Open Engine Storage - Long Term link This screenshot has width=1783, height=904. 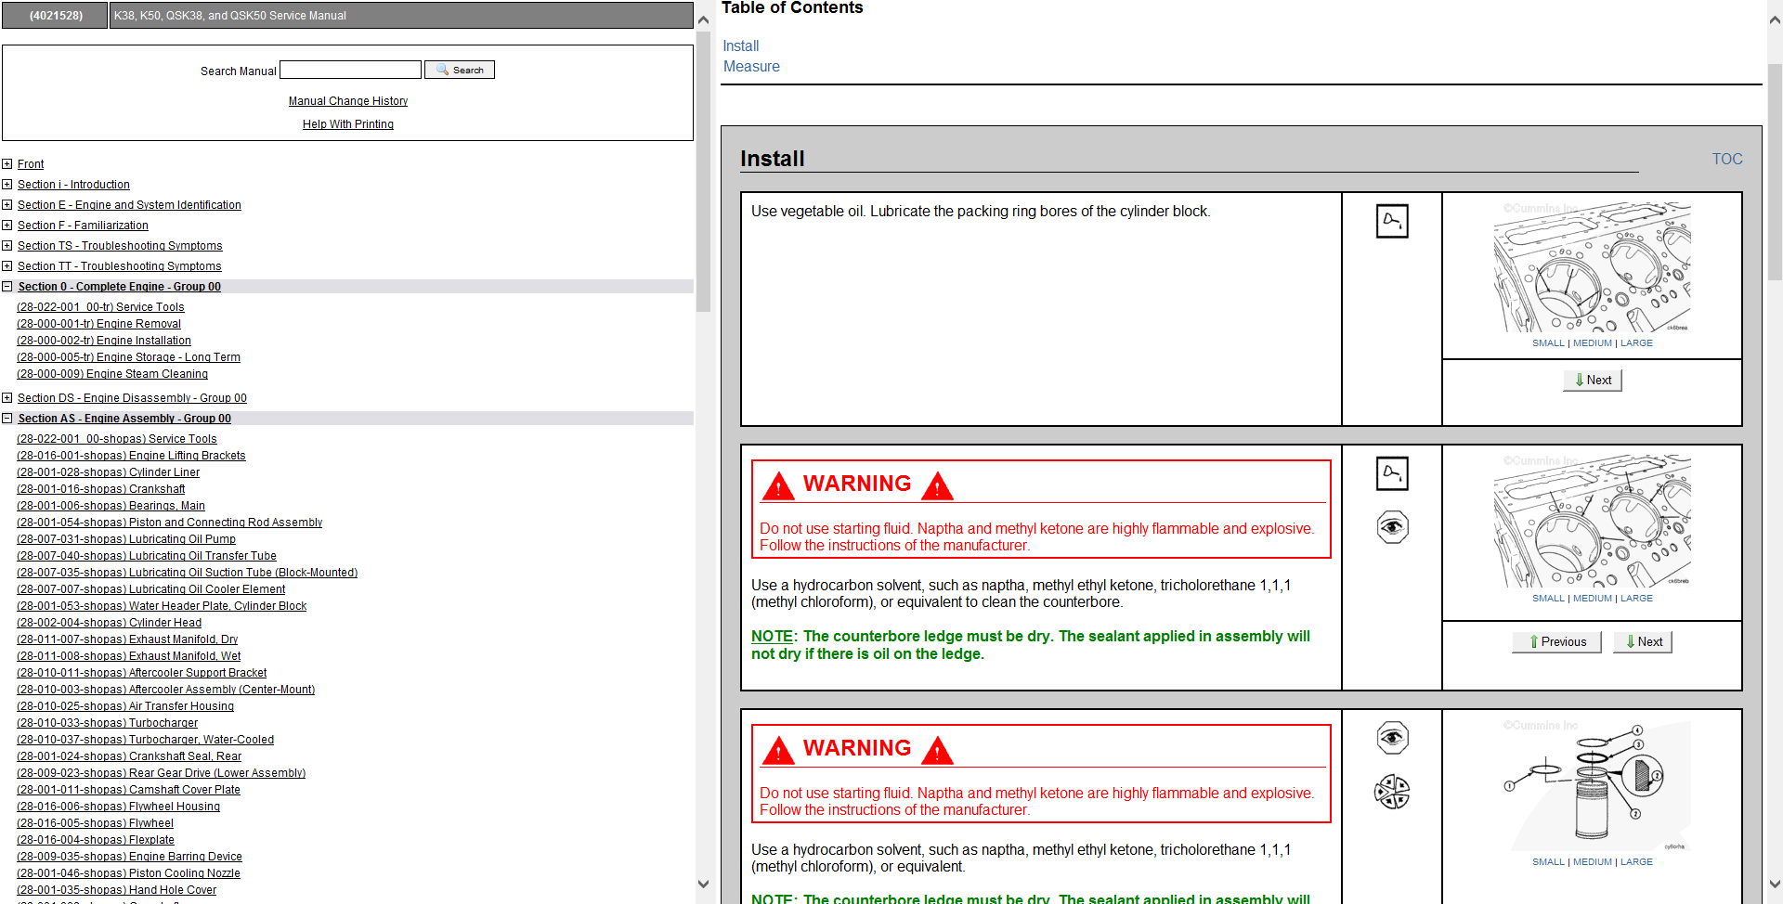(x=128, y=357)
